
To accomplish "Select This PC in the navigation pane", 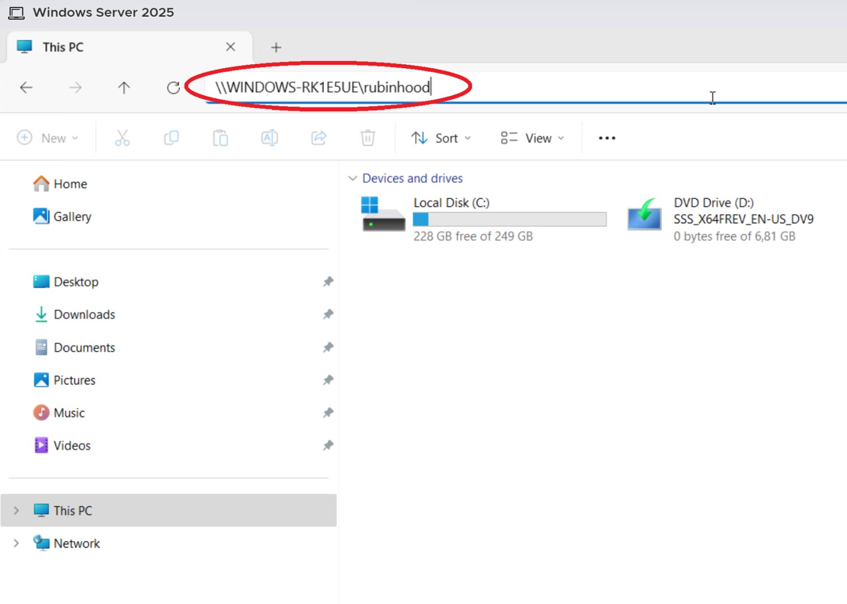I will click(168, 510).
